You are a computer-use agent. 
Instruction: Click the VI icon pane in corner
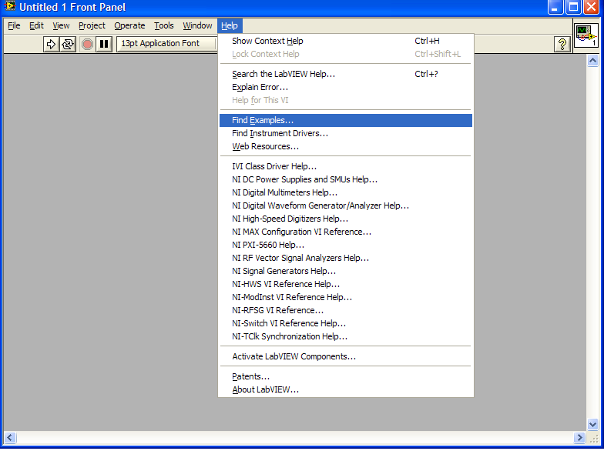586,35
